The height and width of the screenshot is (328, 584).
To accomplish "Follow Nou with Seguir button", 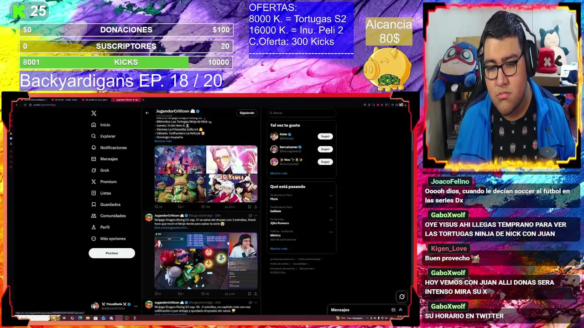I will coord(325,162).
